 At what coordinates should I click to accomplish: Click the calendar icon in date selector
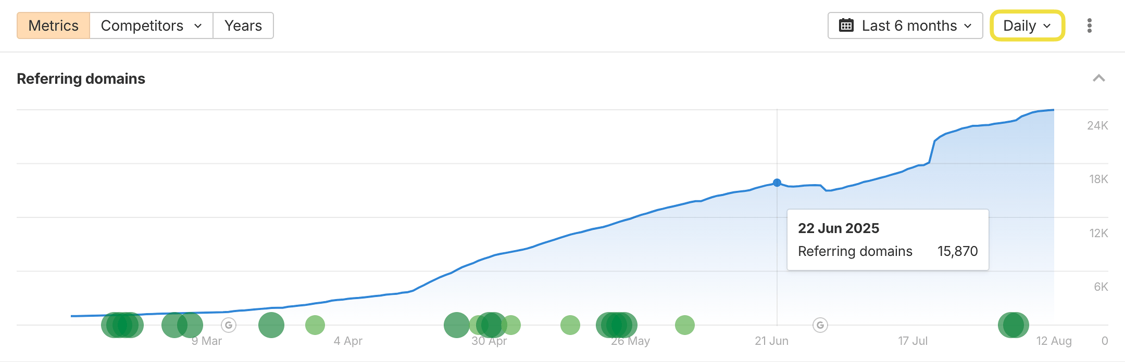point(846,25)
